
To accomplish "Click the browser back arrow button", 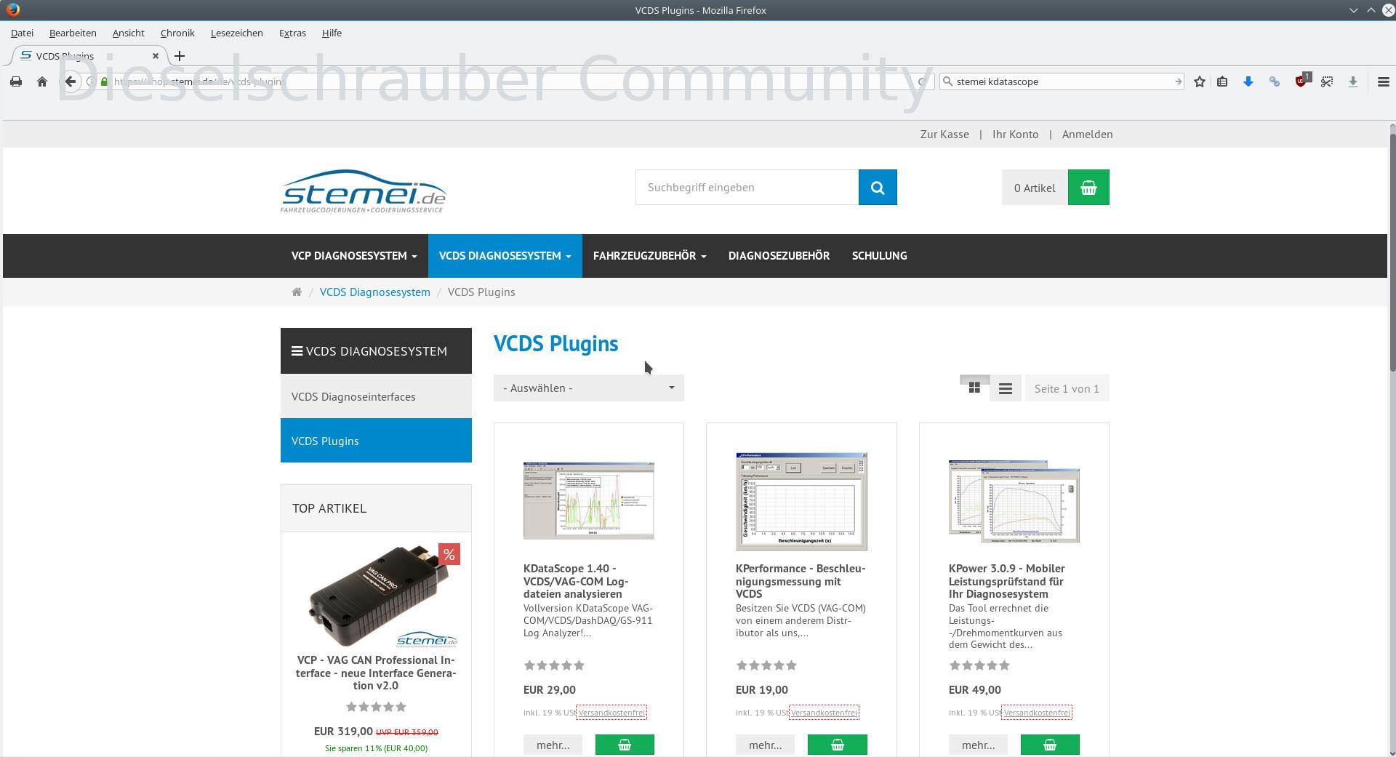I will tap(70, 81).
